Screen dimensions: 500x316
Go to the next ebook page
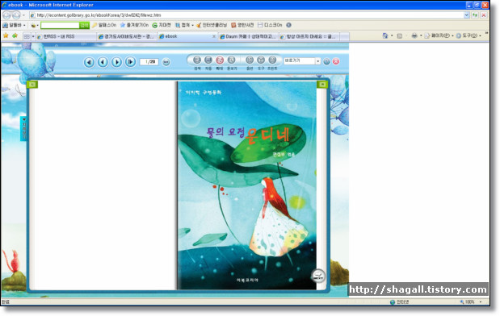click(x=116, y=62)
